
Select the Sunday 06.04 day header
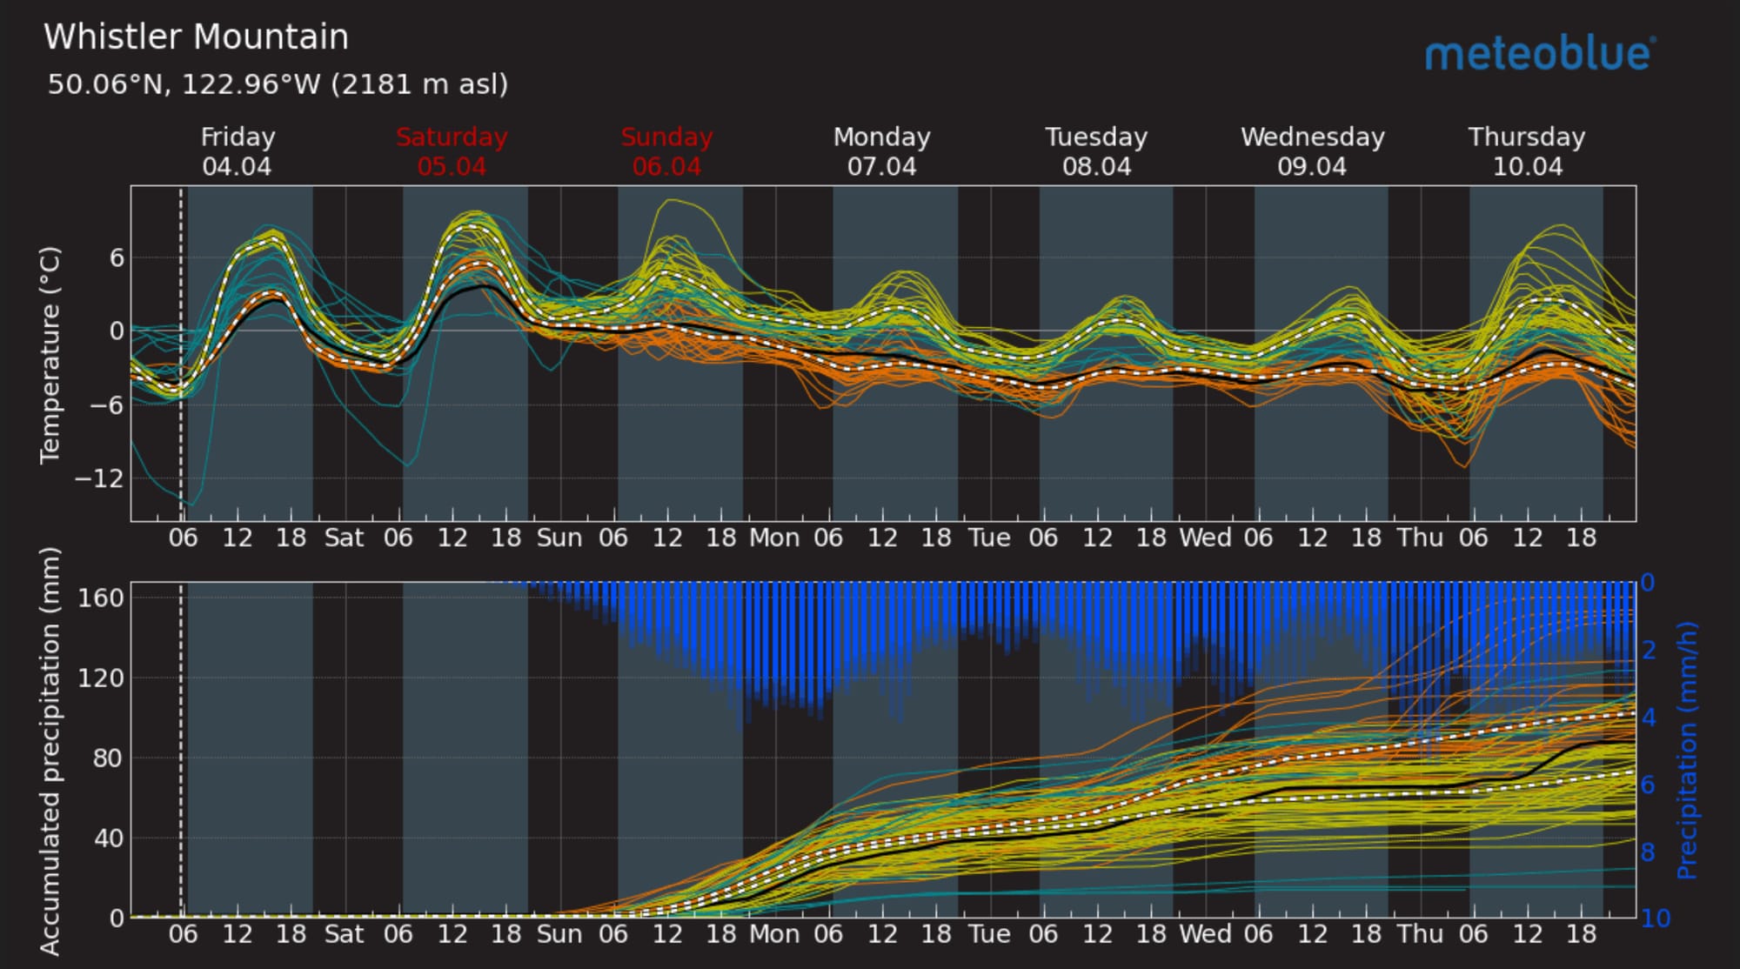click(x=666, y=151)
